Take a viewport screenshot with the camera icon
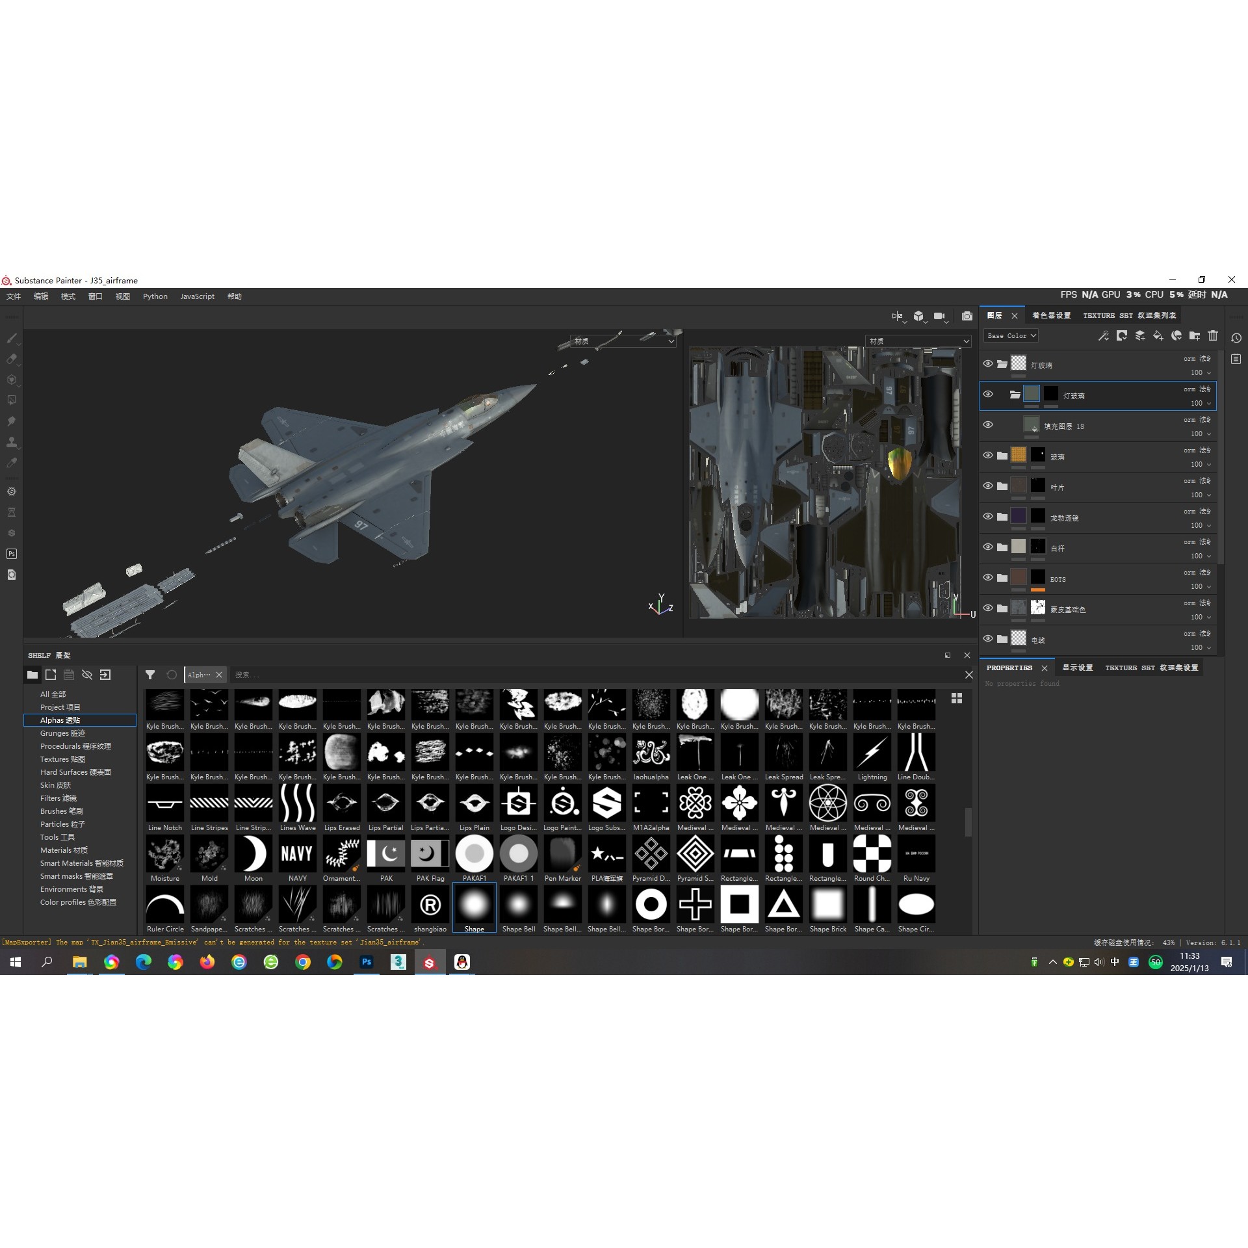The width and height of the screenshot is (1248, 1248). click(968, 316)
